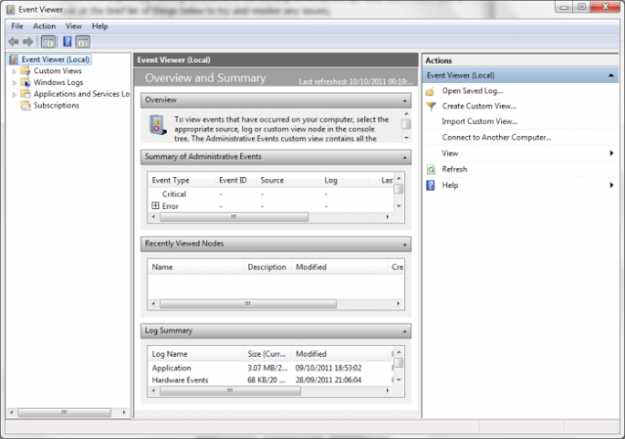This screenshot has height=439, width=625.
Task: Select the Hardware Events log row
Action: click(x=271, y=380)
